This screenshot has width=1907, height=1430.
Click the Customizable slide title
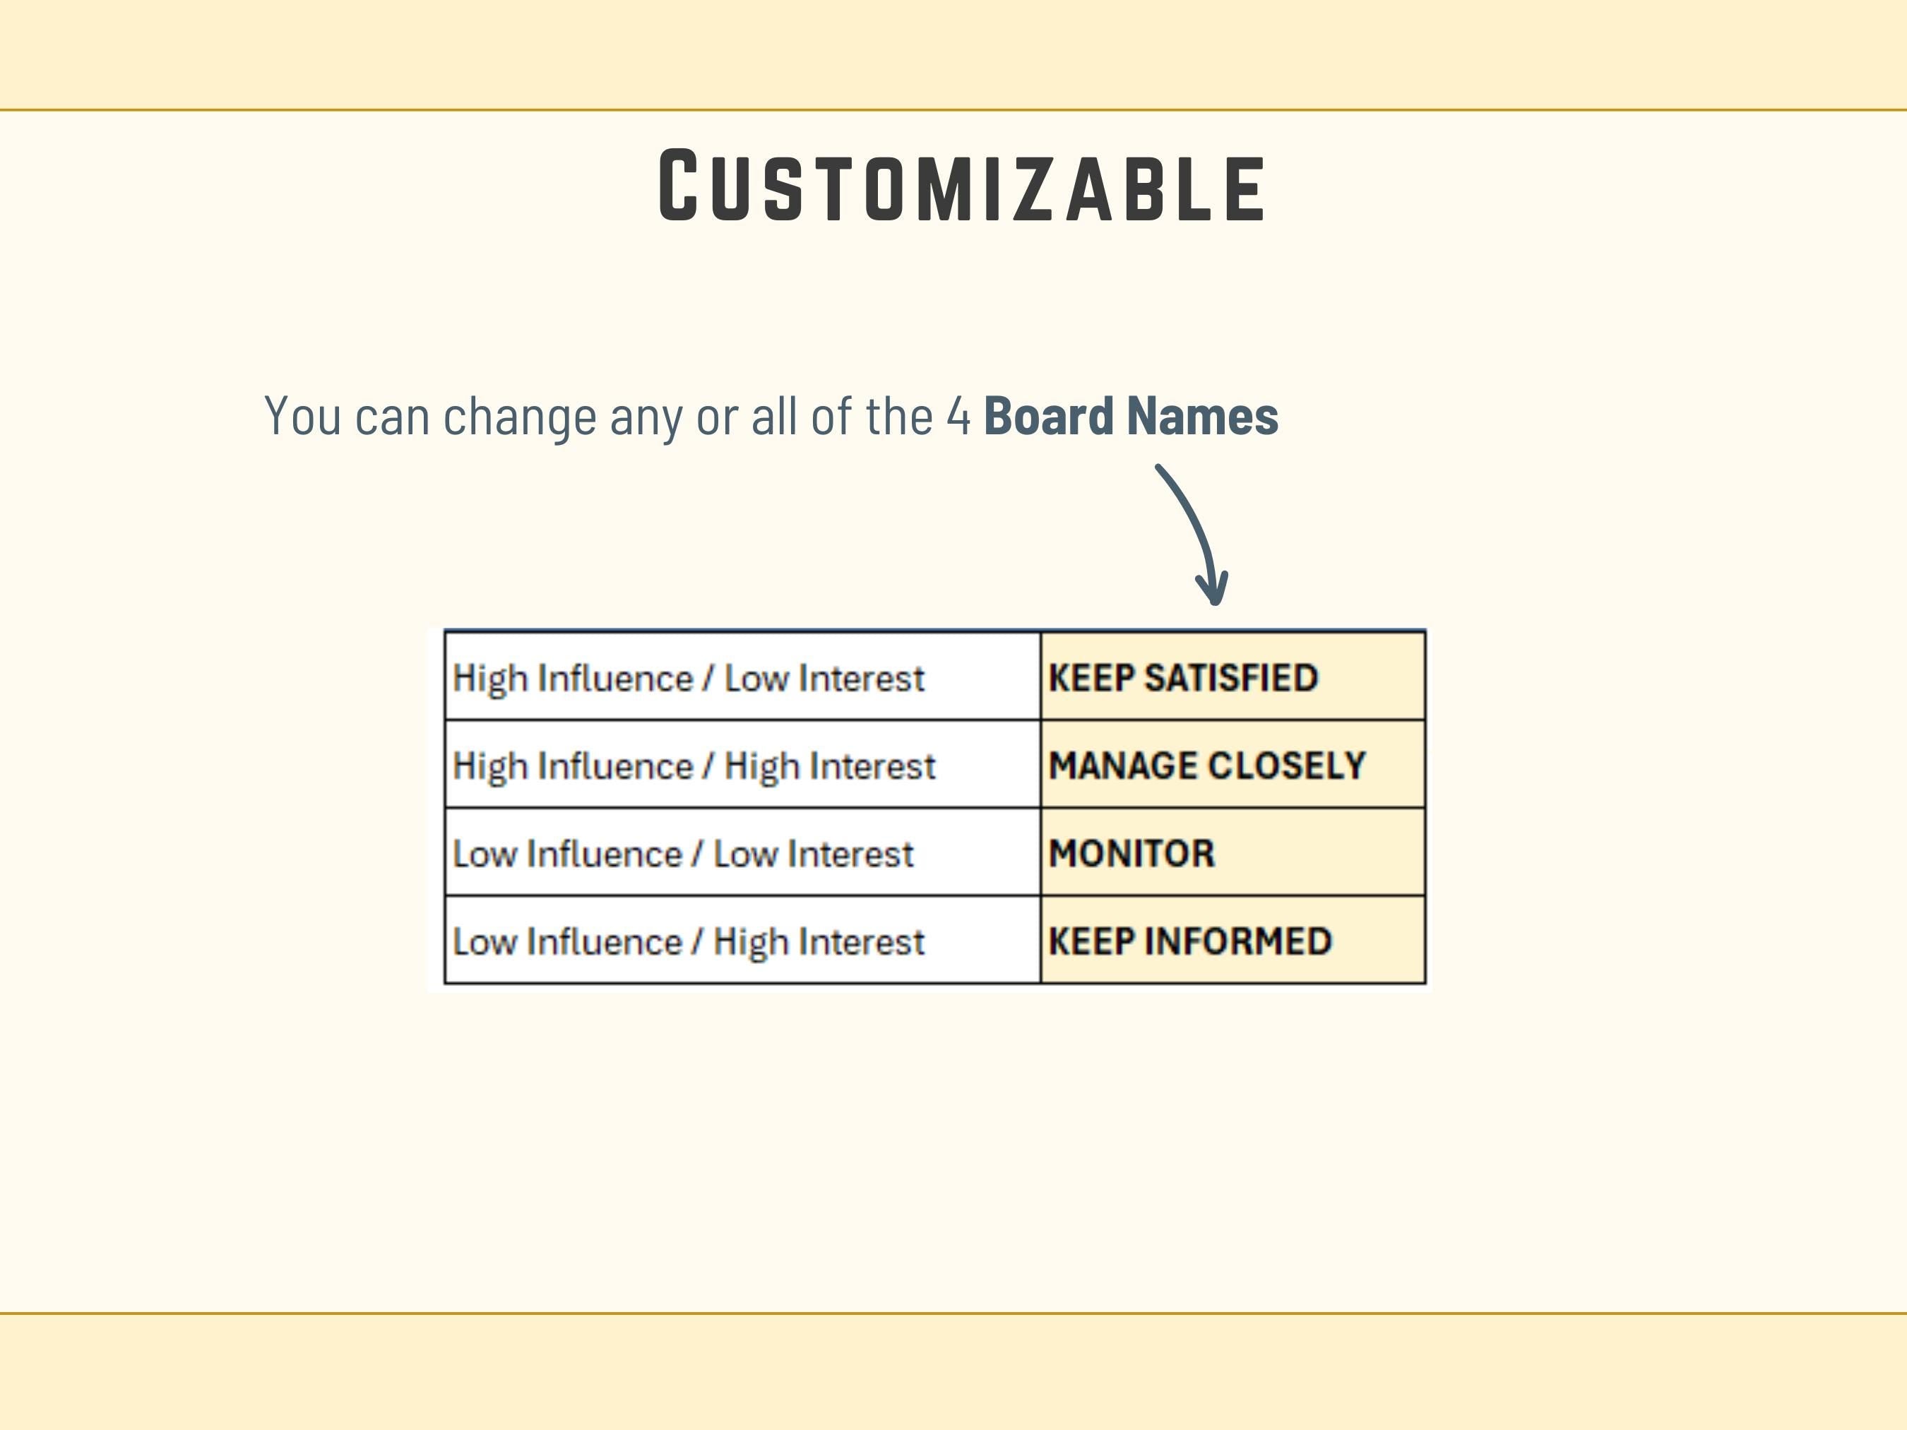click(961, 186)
